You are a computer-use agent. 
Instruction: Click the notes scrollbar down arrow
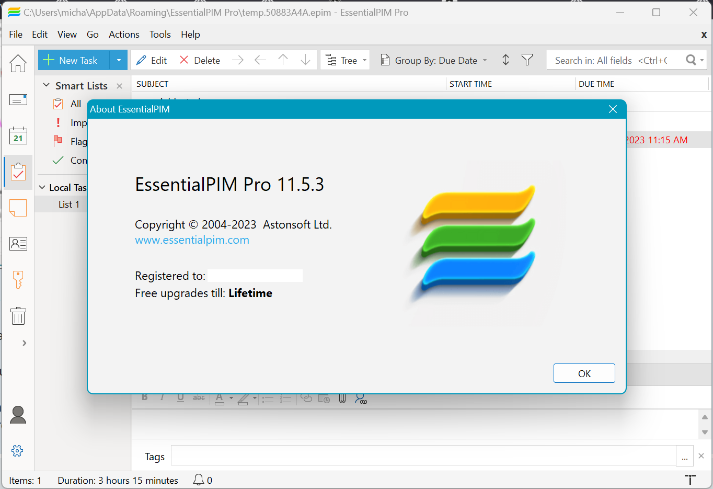pos(705,433)
